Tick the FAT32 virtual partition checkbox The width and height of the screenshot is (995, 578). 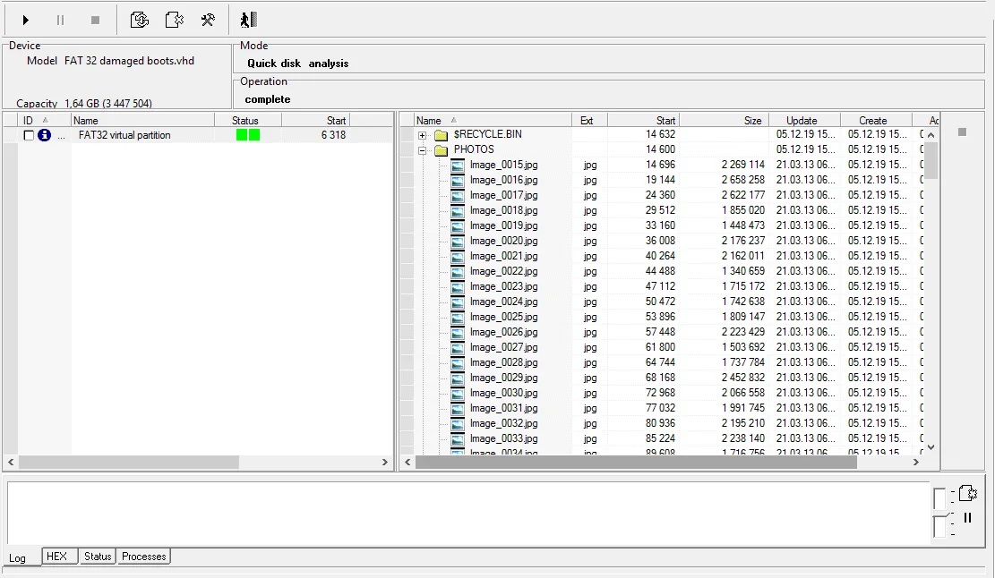click(x=30, y=135)
